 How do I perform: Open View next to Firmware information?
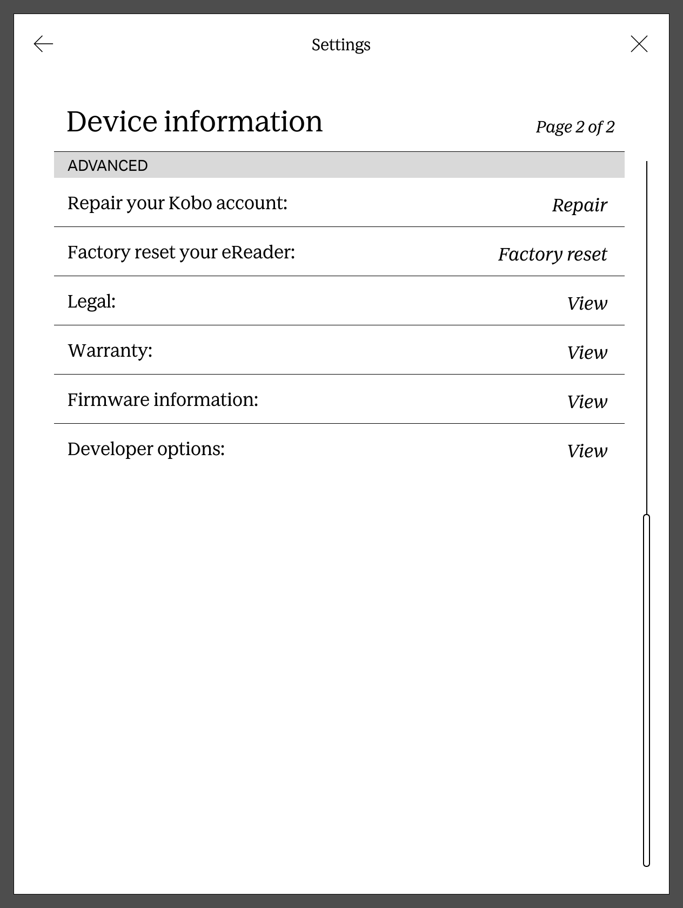(x=587, y=402)
